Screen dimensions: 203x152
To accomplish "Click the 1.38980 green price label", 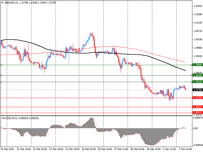I will pos(197,65).
